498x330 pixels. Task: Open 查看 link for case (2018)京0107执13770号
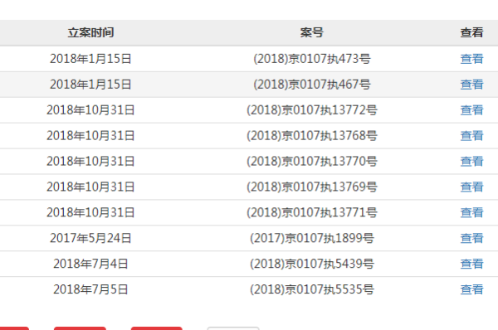coord(472,161)
